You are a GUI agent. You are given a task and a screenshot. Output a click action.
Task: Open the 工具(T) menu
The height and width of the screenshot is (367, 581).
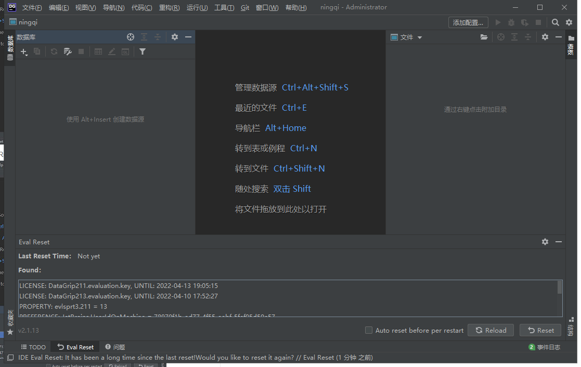pyautogui.click(x=224, y=7)
